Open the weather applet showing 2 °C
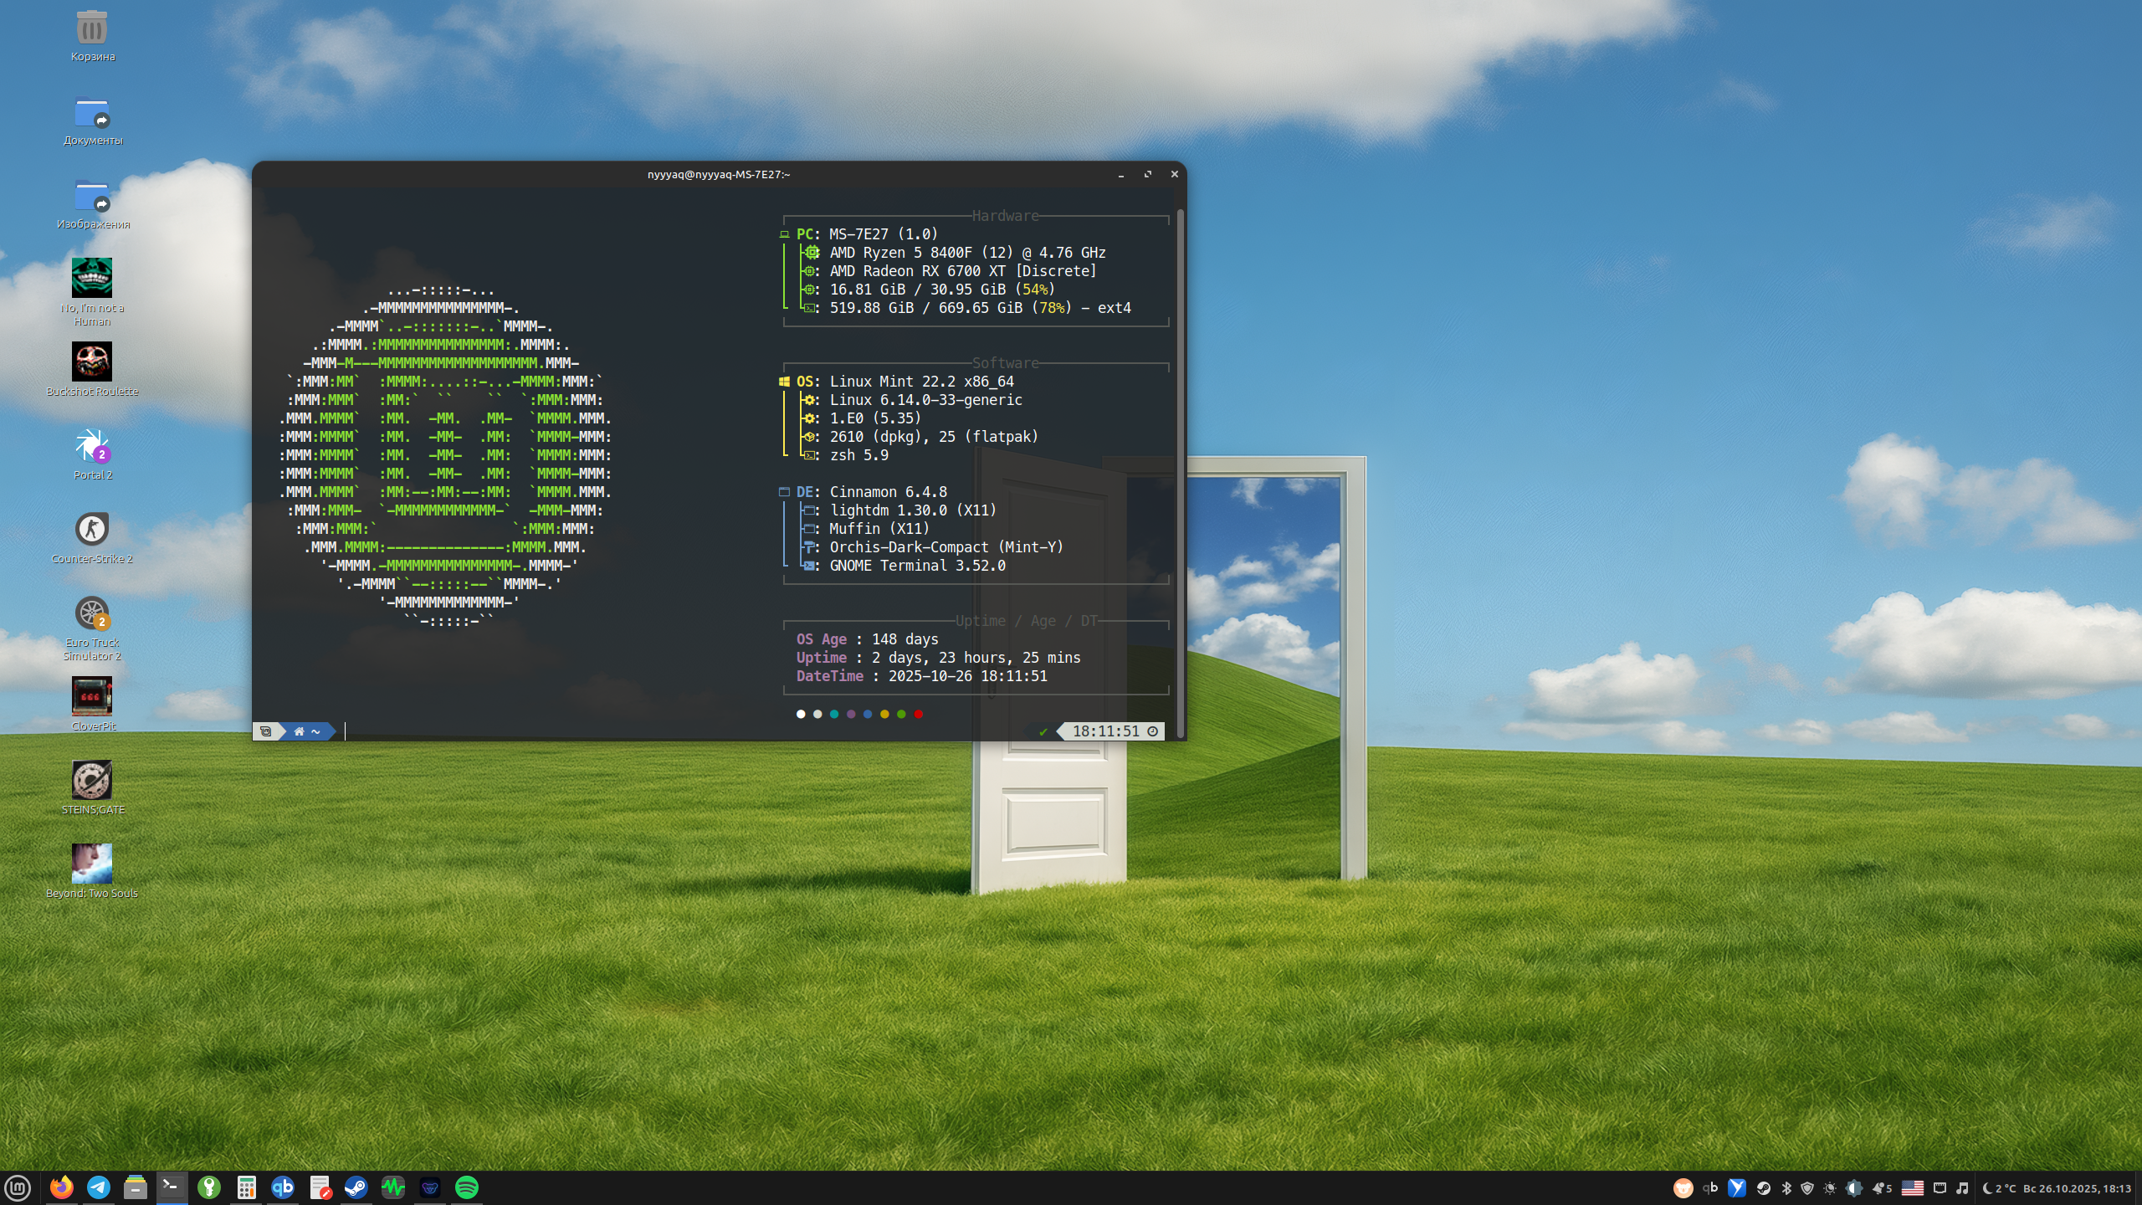This screenshot has width=2142, height=1205. 2000,1188
